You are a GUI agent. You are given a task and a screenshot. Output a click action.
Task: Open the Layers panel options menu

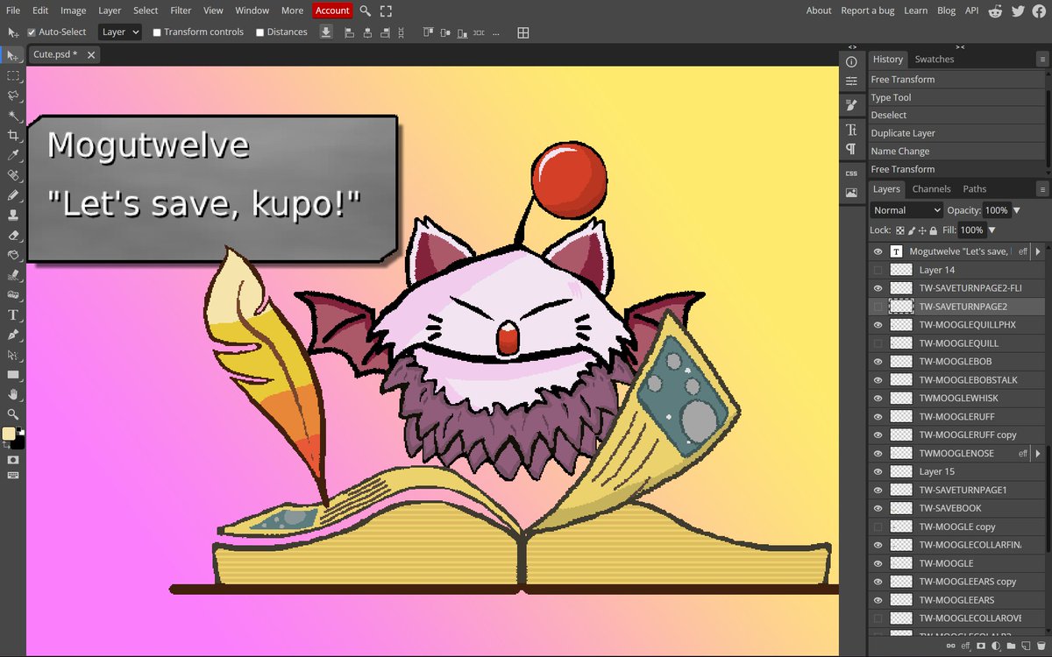pyautogui.click(x=1042, y=188)
